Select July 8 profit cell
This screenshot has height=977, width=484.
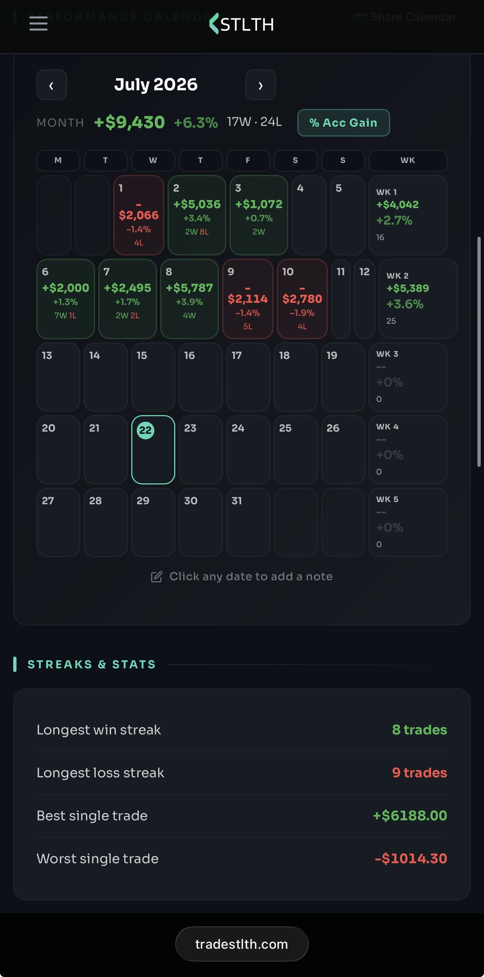click(x=190, y=299)
